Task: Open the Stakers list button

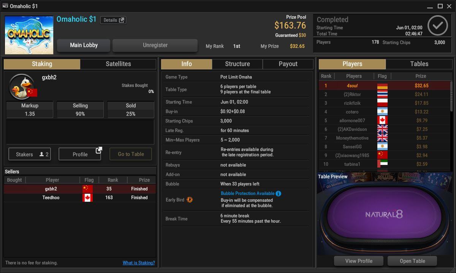Action: 30,154
